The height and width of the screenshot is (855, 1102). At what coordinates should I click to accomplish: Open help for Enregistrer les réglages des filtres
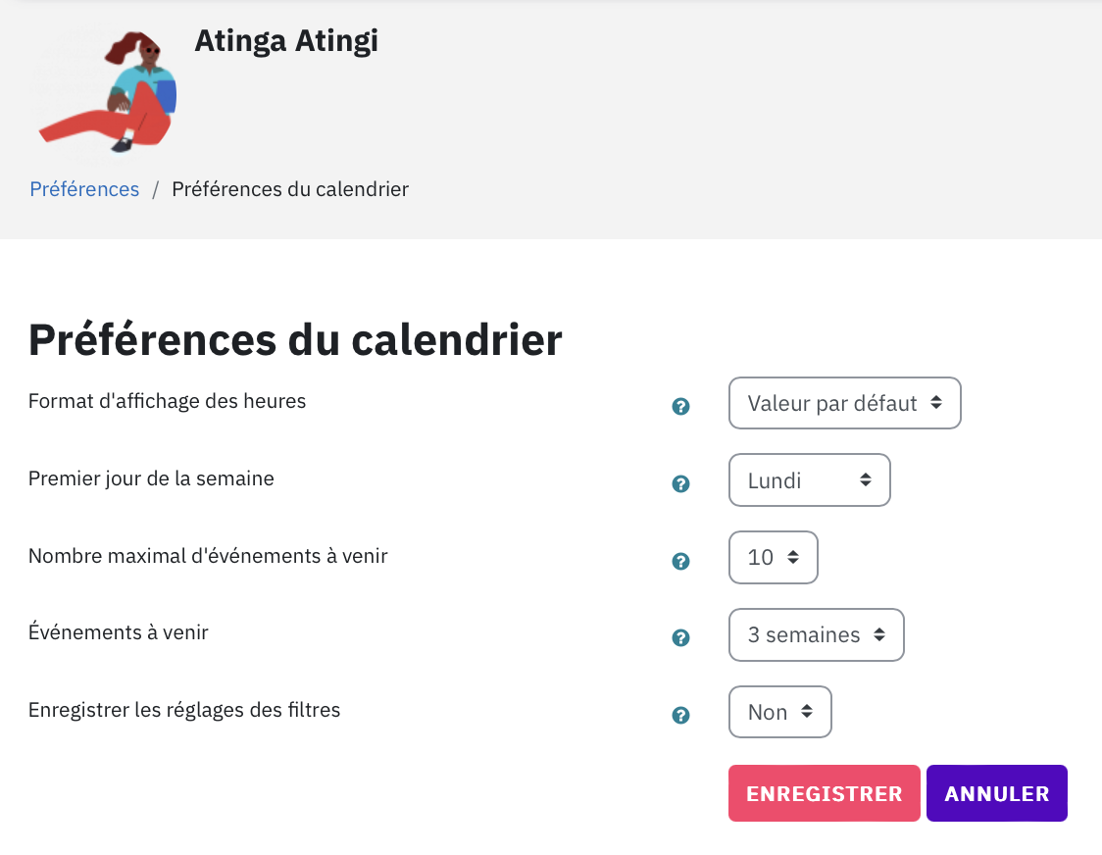[680, 715]
